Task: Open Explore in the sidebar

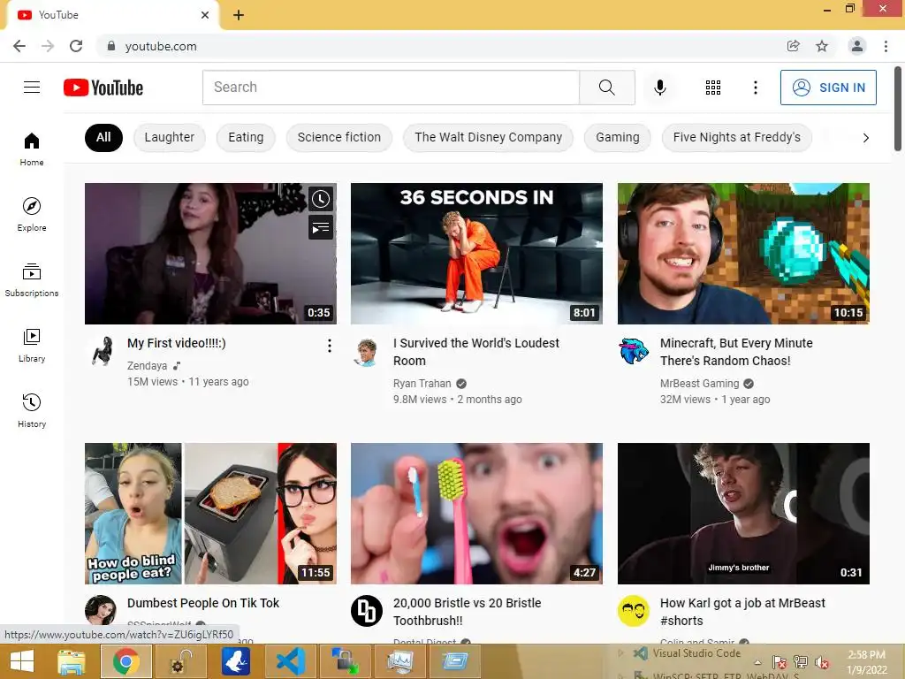Action: 32,214
